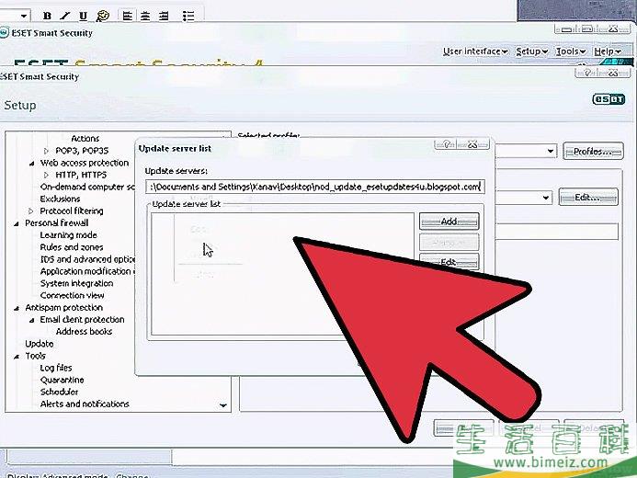Click the Edit button in Update server dialog
637x478 pixels.
tap(449, 262)
